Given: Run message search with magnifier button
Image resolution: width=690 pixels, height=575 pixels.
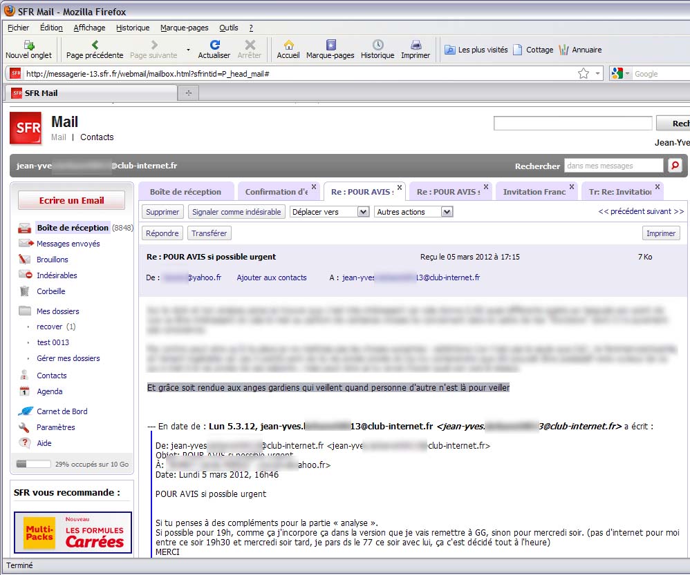Looking at the screenshot, I should (x=675, y=166).
